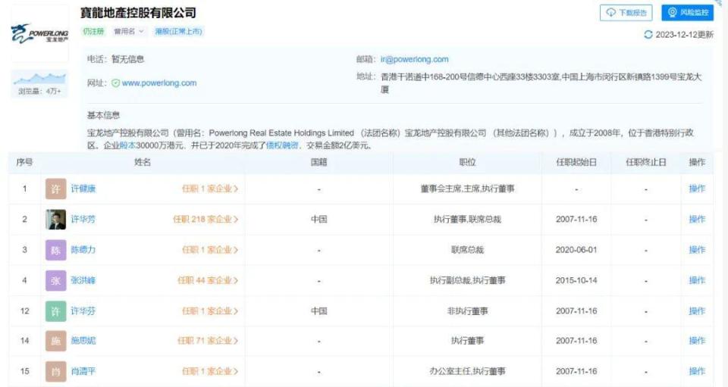Click the Powerlong company logo

tap(39, 34)
